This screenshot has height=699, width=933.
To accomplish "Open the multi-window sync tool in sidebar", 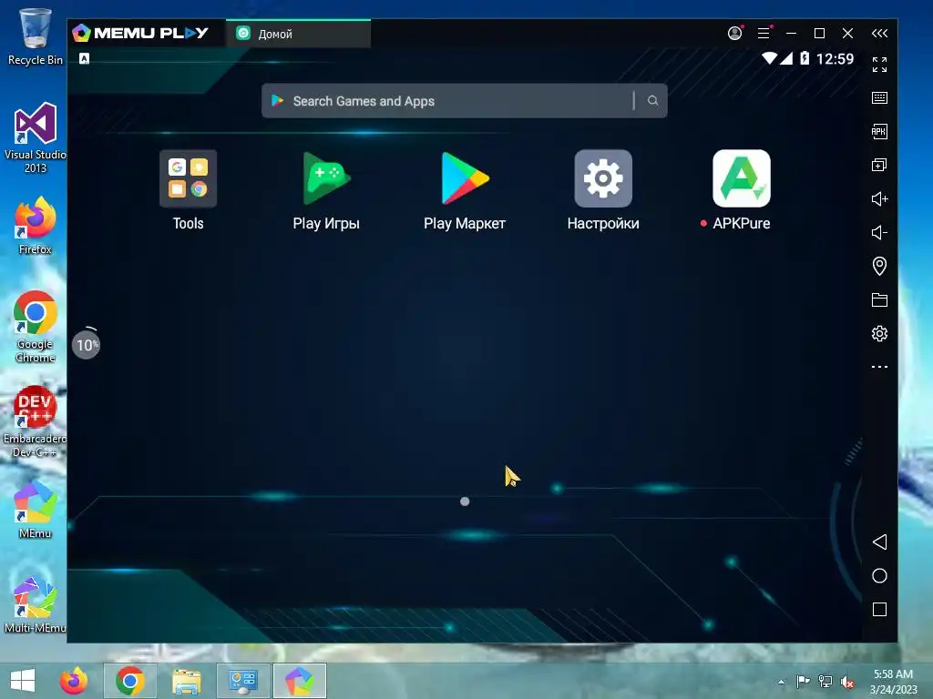I will point(879,165).
